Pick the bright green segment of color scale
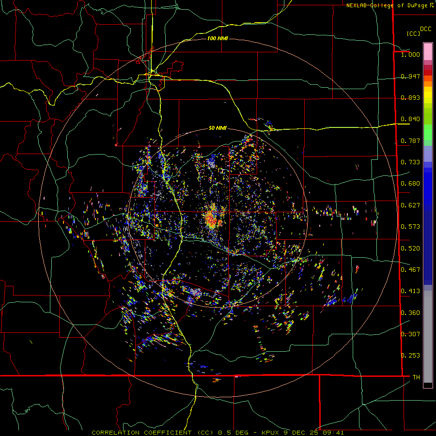Screen dimensions: 436x436 tap(428, 132)
